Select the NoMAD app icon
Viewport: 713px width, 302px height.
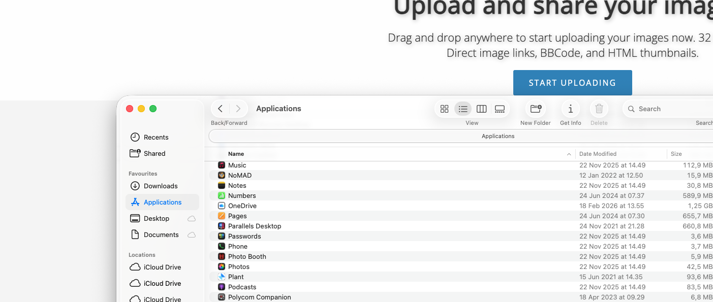point(222,175)
